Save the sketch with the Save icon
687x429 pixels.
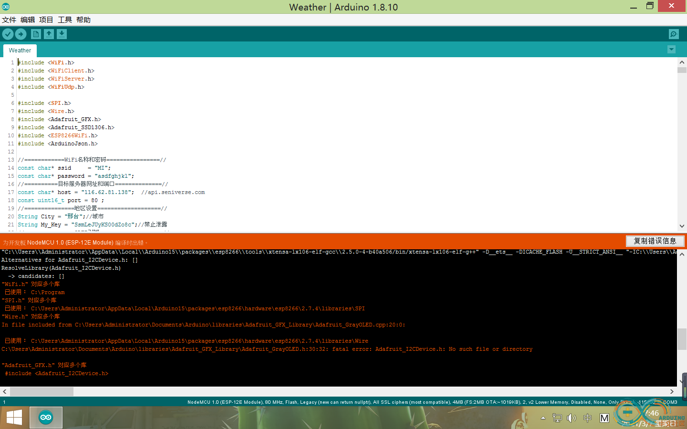click(x=62, y=34)
